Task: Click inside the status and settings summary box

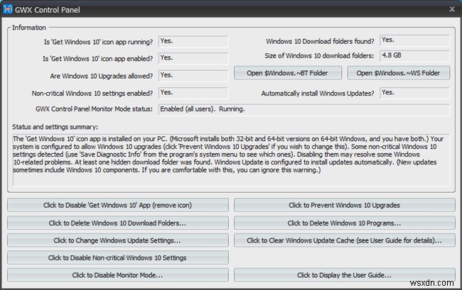Action: (x=231, y=160)
